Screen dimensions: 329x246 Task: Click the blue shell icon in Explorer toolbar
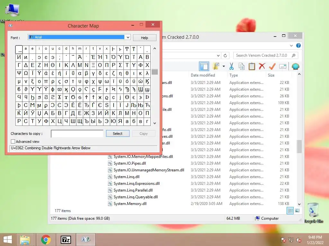pos(296,67)
